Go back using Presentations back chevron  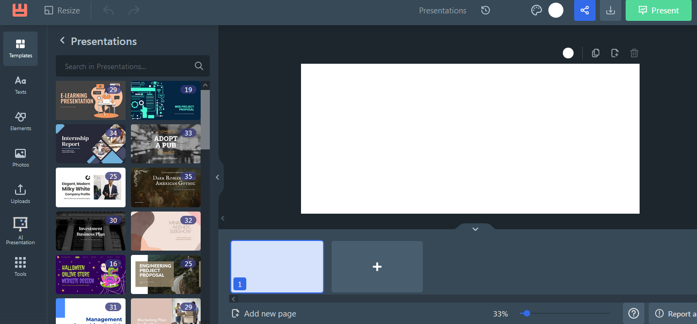[x=62, y=41]
